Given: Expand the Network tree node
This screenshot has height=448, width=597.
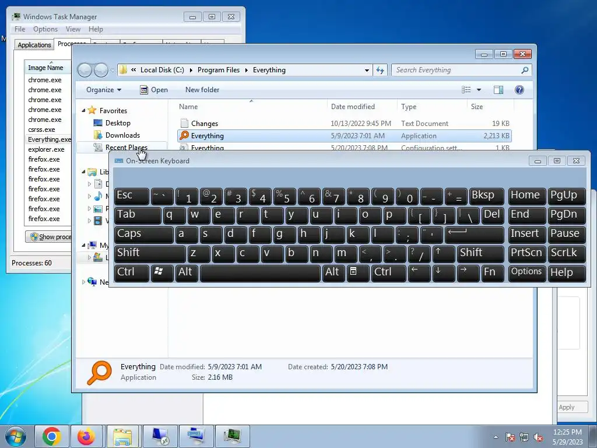Looking at the screenshot, I should (x=84, y=282).
